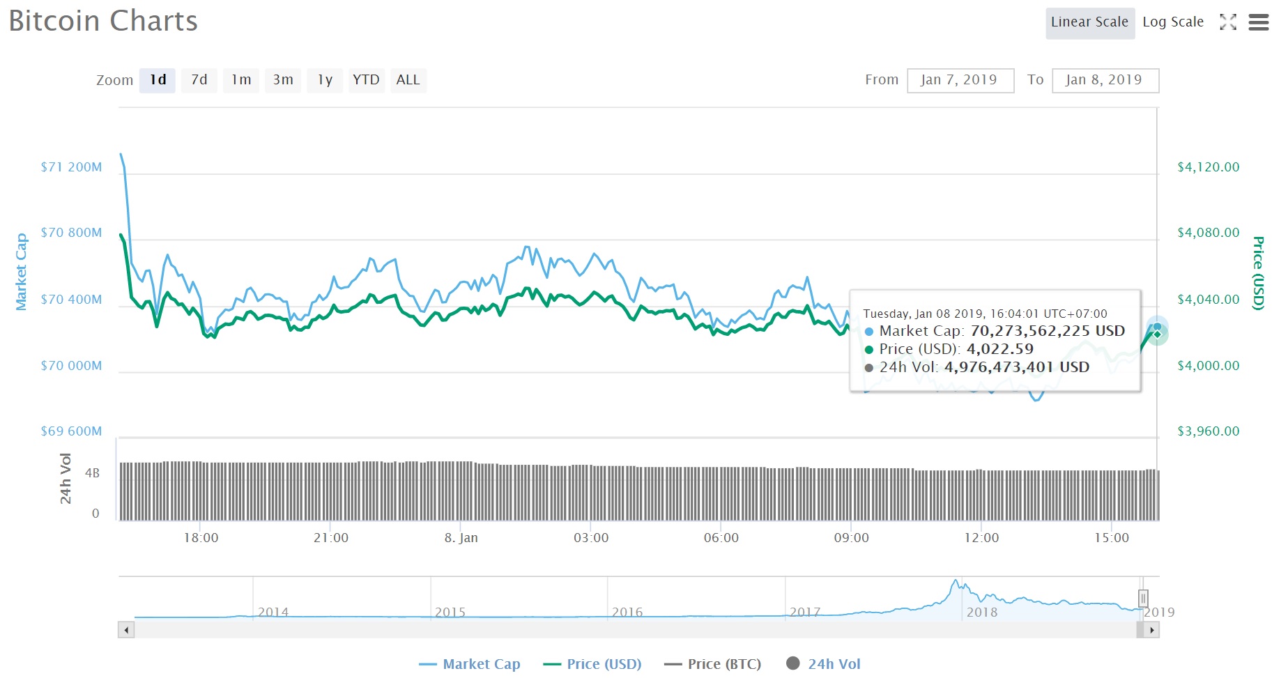Click the navigator scroll left arrow
Image resolution: width=1288 pixels, height=678 pixels.
pos(126,631)
